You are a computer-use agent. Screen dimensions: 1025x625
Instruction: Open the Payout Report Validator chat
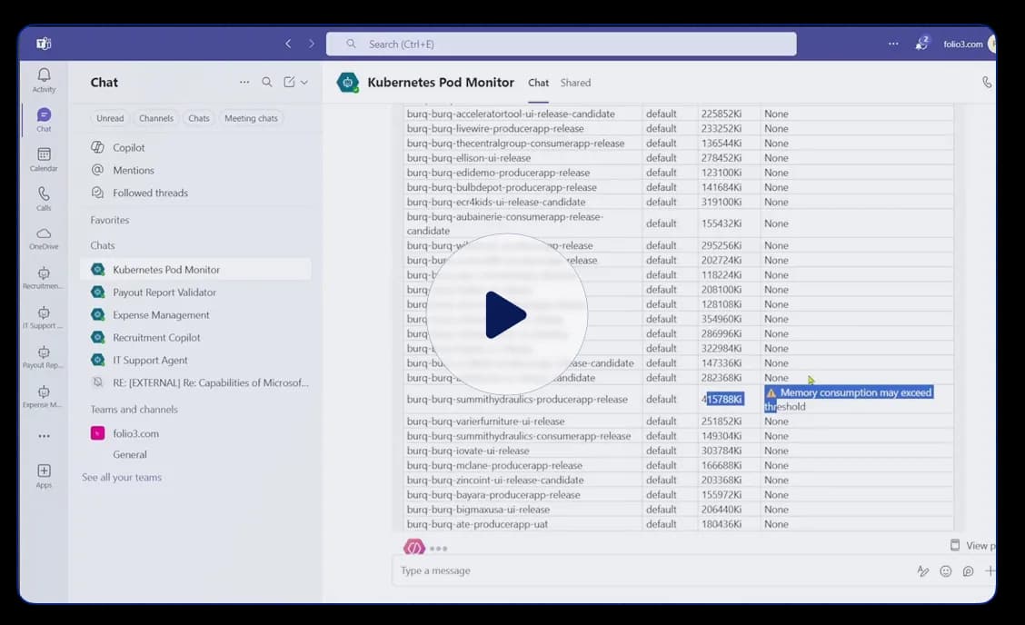[194, 293]
